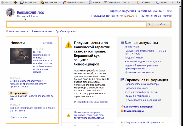The image size is (183, 126).
Task: Click the Найти button
Action: (x=161, y=24)
